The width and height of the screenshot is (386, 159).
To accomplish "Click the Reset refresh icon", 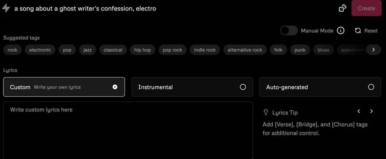I will [x=358, y=31].
